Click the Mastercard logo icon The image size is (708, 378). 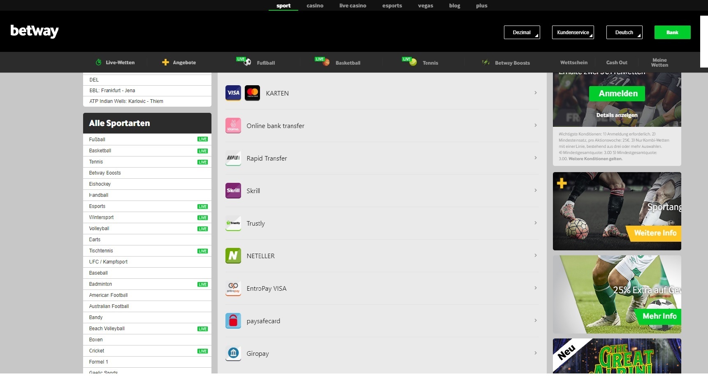[x=252, y=93]
